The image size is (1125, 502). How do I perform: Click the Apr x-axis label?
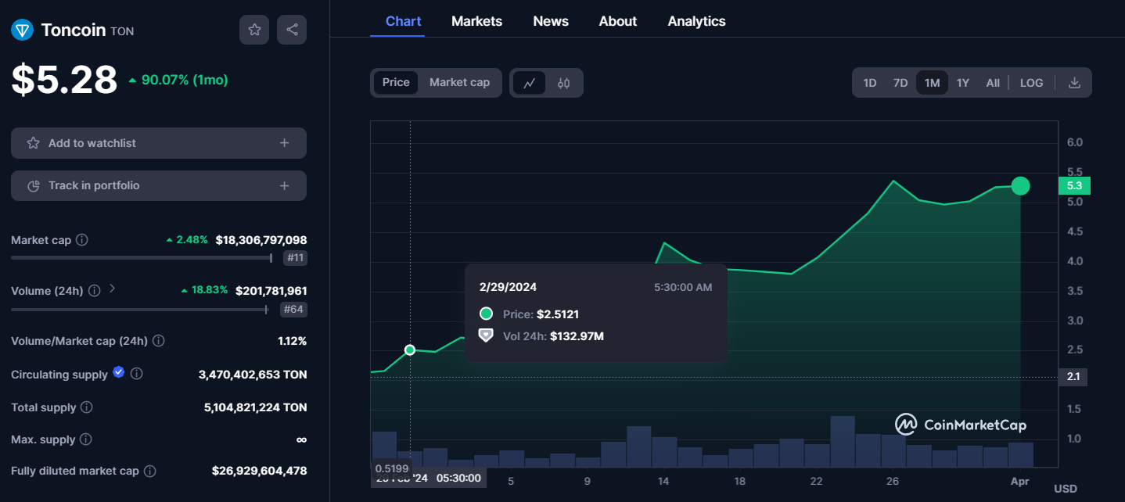[1019, 481]
